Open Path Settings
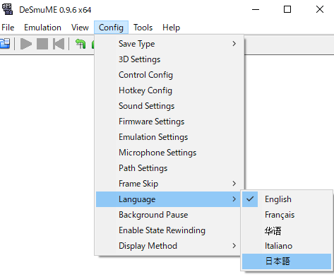The image size is (334, 277). click(169, 168)
